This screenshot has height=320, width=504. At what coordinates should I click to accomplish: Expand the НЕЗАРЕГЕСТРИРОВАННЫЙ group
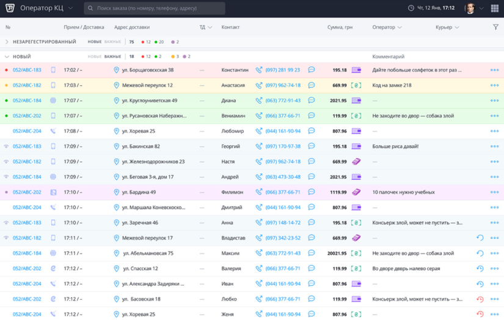7,42
